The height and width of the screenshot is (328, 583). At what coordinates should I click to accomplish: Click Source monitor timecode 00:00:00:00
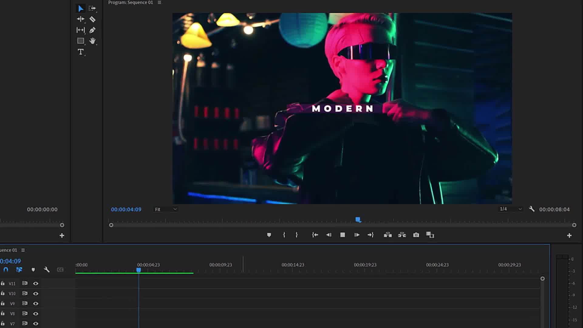click(42, 209)
